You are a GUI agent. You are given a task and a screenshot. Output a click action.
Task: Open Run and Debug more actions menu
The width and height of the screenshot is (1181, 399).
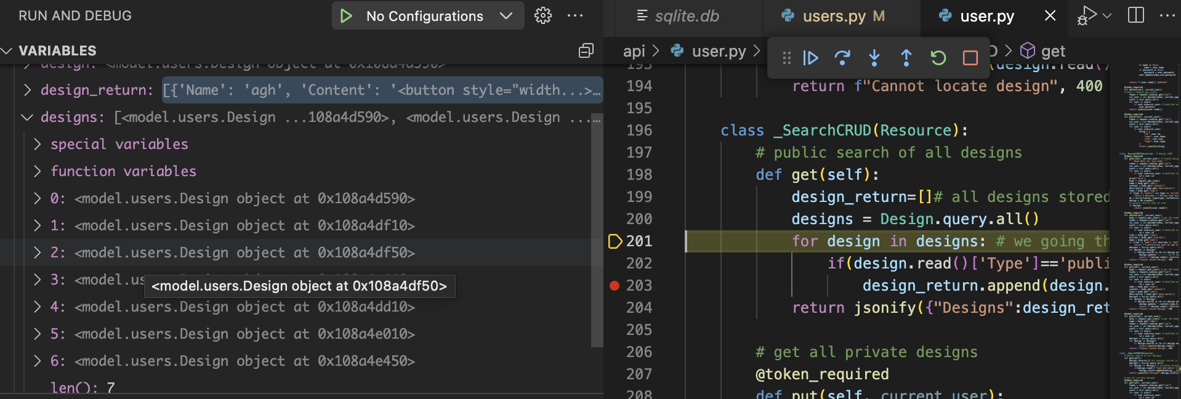point(575,15)
